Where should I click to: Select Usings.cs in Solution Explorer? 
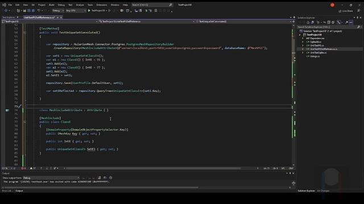[315, 56]
